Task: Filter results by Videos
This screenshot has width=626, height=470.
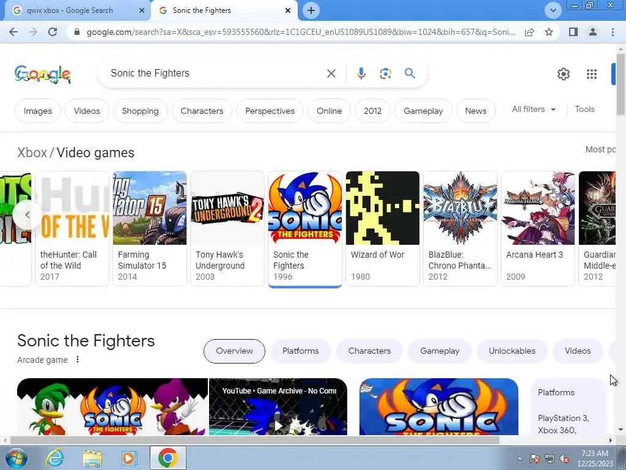Action: click(x=87, y=111)
